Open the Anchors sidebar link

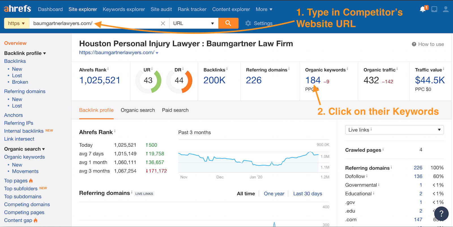point(14,115)
